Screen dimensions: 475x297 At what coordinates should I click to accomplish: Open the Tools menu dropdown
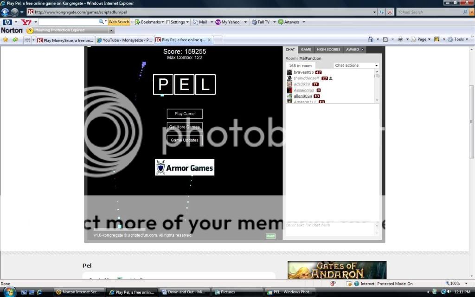pos(458,39)
